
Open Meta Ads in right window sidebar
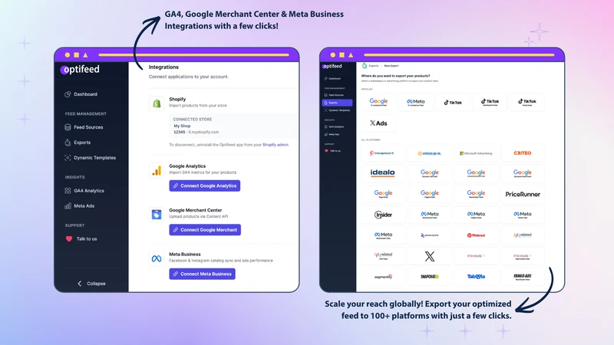tap(332, 134)
